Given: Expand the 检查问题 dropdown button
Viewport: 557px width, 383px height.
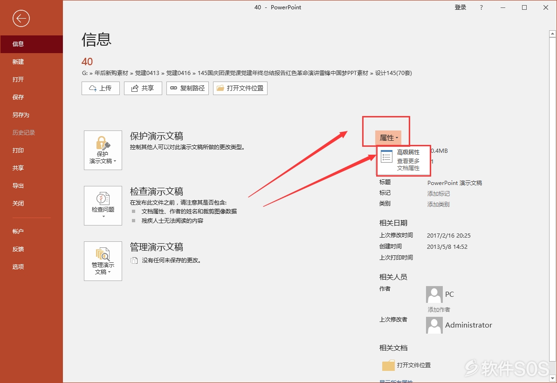Looking at the screenshot, I should click(103, 205).
